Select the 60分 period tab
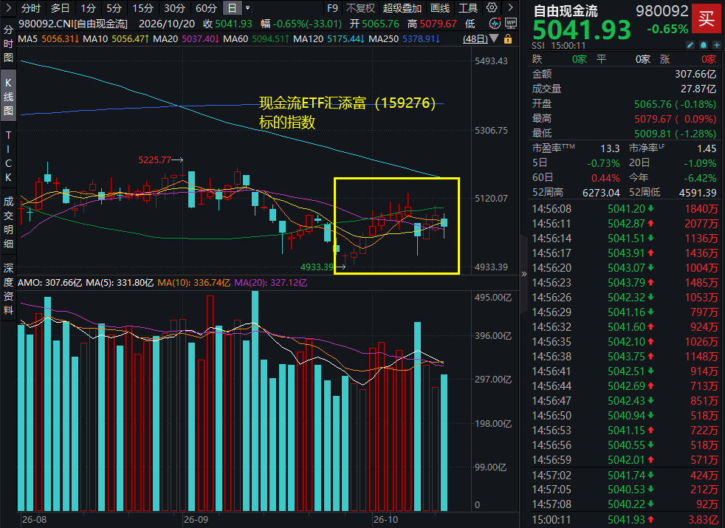The height and width of the screenshot is (528, 725). click(x=206, y=8)
